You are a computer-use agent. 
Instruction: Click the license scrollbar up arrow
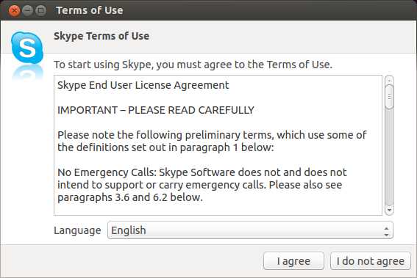(389, 81)
